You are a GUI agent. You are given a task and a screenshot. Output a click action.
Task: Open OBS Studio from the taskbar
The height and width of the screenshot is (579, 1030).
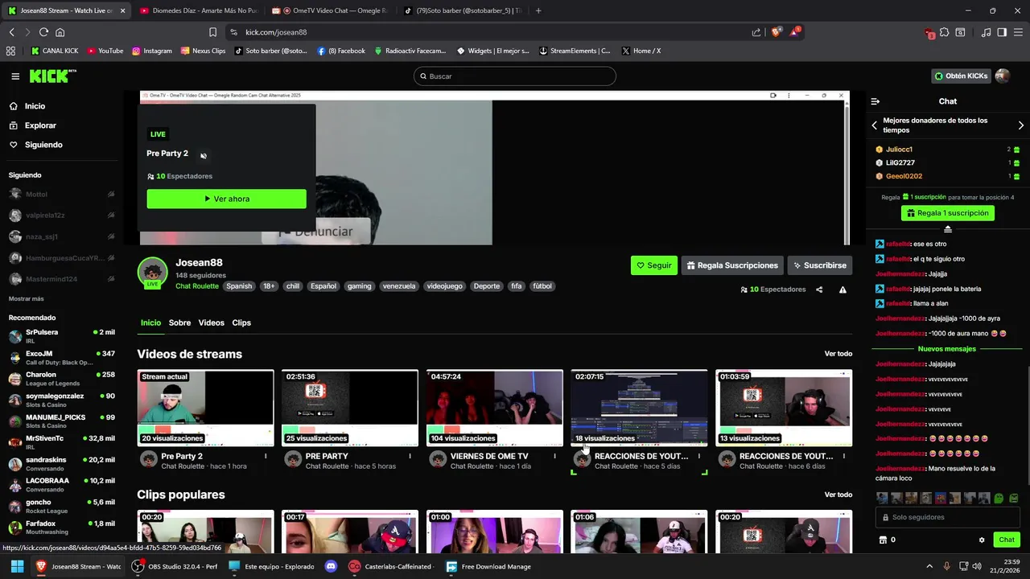tap(174, 566)
